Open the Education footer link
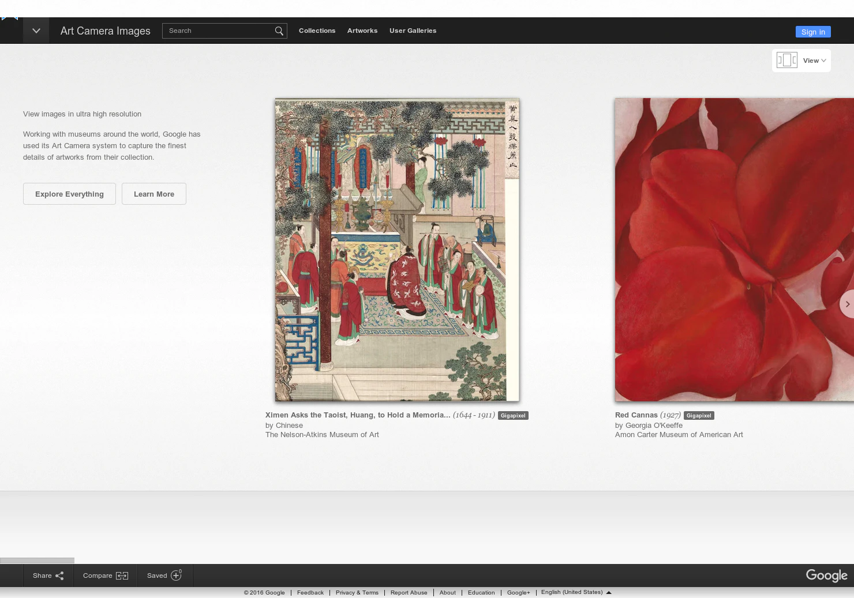 coord(481,593)
